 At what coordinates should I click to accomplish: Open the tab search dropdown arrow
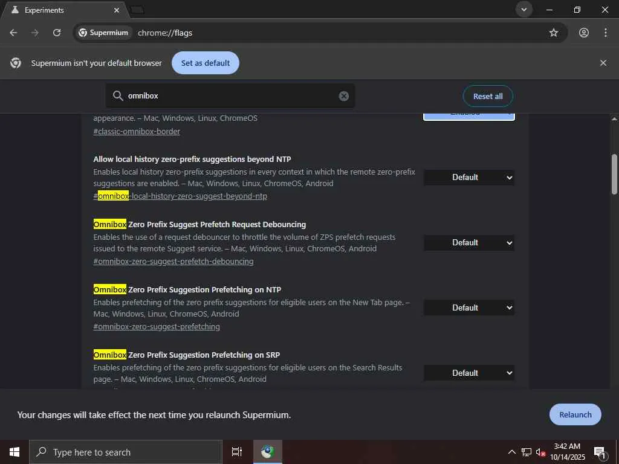tap(524, 10)
